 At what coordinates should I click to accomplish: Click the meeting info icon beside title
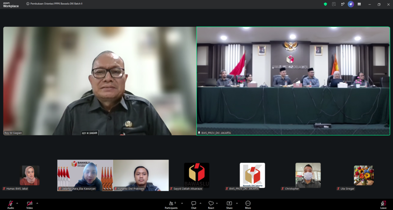[x=28, y=4]
